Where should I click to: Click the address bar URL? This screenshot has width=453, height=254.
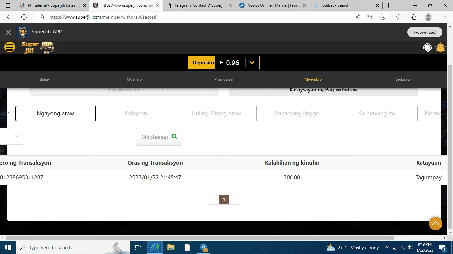coord(102,17)
